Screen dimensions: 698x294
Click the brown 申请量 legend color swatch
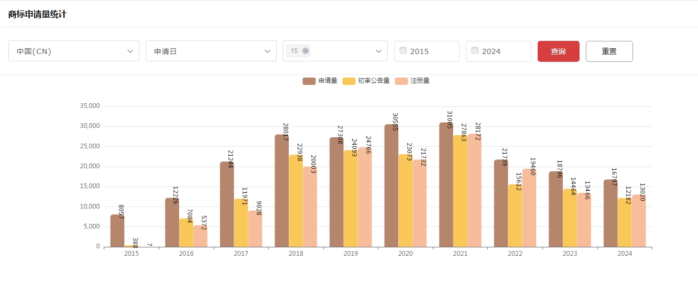pyautogui.click(x=309, y=81)
